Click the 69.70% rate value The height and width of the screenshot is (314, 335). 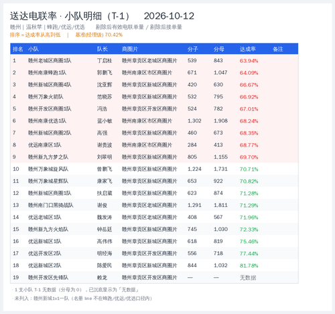[249, 157]
